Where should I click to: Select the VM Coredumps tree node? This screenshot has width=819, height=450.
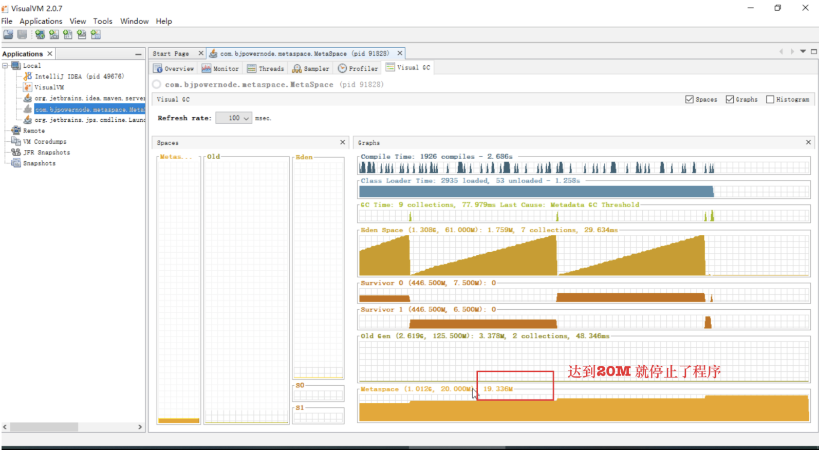[45, 141]
